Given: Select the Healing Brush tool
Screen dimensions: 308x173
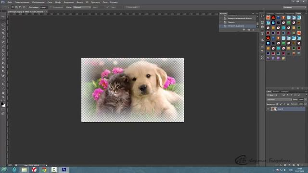Looking at the screenshot, I should point(3,42).
